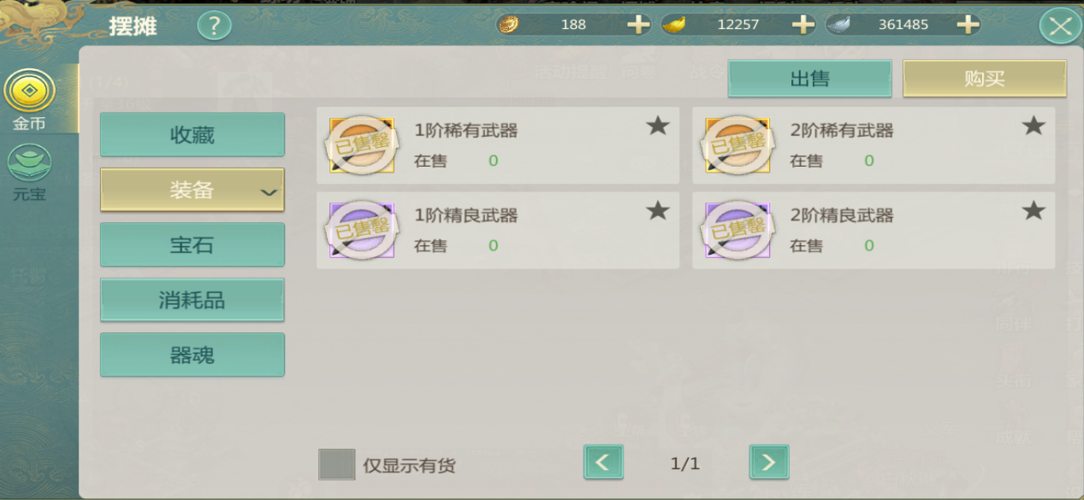Add silver with plus icon
Viewport: 1084px width, 500px height.
click(968, 25)
